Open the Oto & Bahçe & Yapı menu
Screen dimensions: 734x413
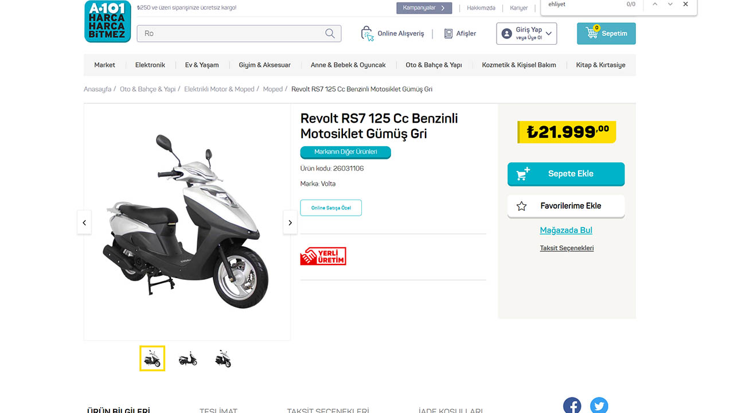point(434,65)
